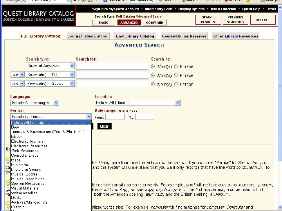Select the Basic search mode button
Image resolution: width=282 pixels, height=211 pixels.
click(103, 23)
